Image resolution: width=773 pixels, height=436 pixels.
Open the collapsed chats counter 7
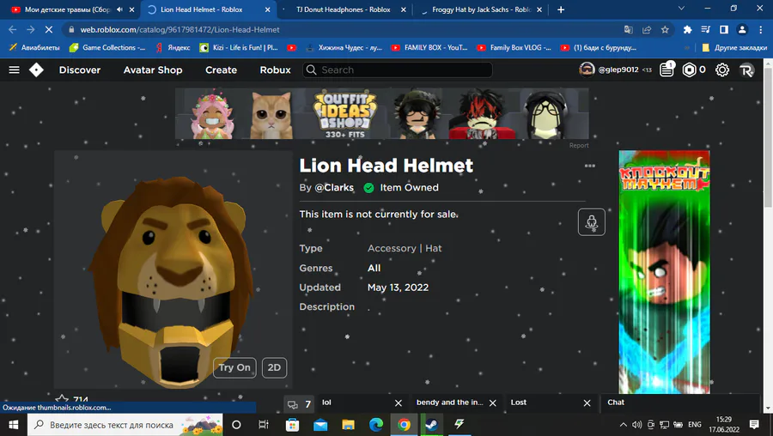[299, 404]
